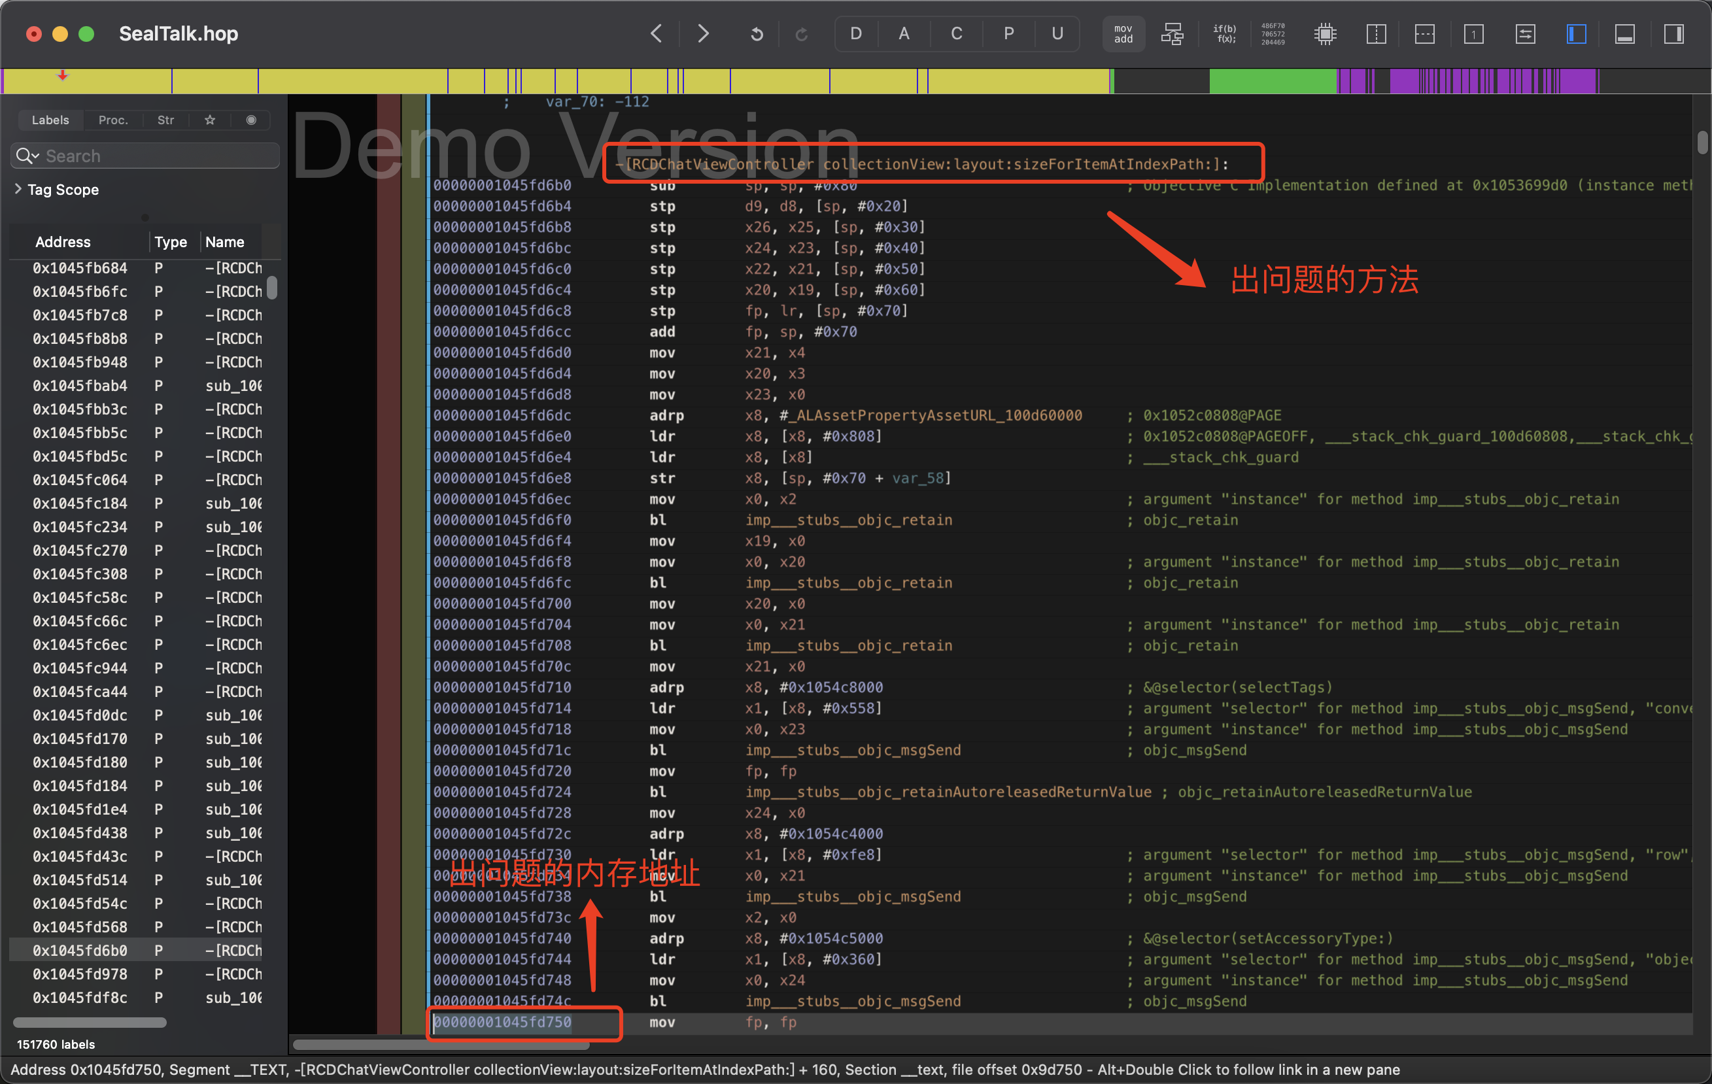1712x1084 pixels.
Task: Toggle the right inspector panel visibility
Action: [1673, 33]
